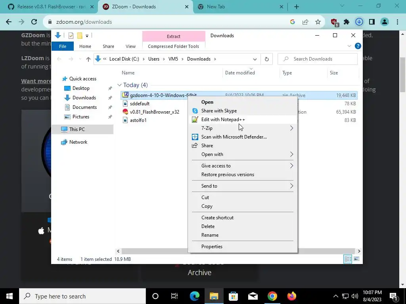Click inside the Search Downloads box
The width and height of the screenshot is (406, 304).
tap(318, 59)
